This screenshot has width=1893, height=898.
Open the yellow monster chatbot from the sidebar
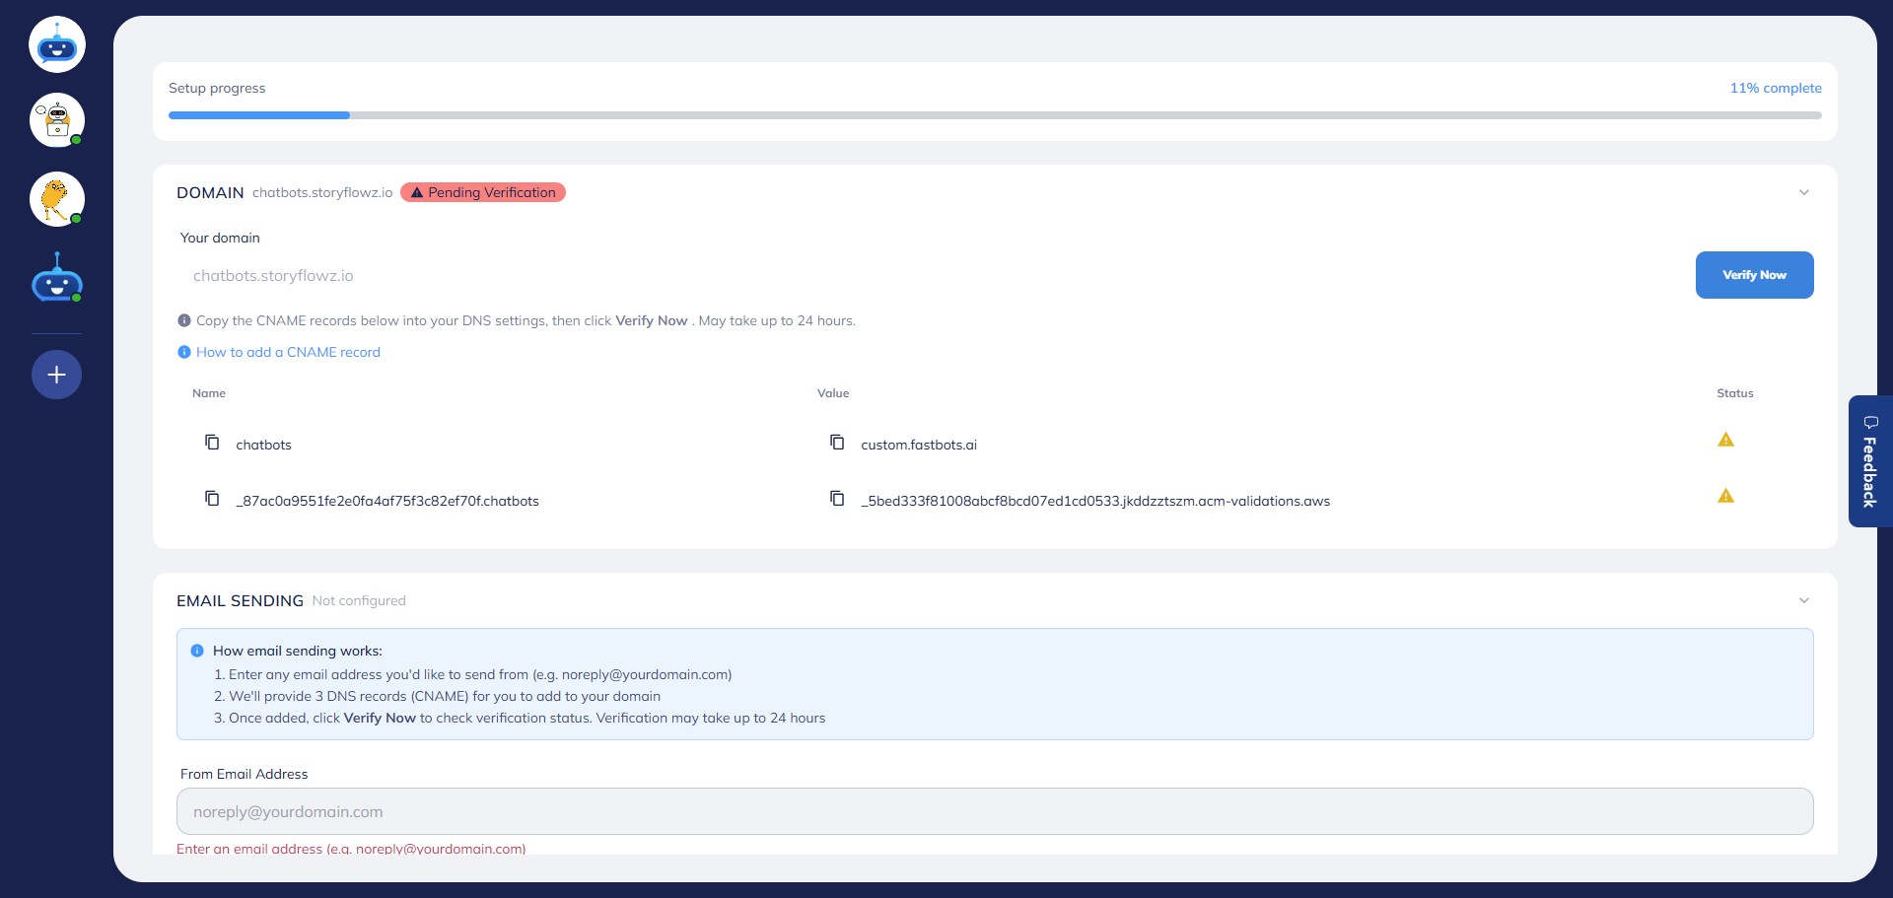(x=56, y=199)
